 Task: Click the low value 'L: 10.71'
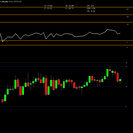(69, 9)
